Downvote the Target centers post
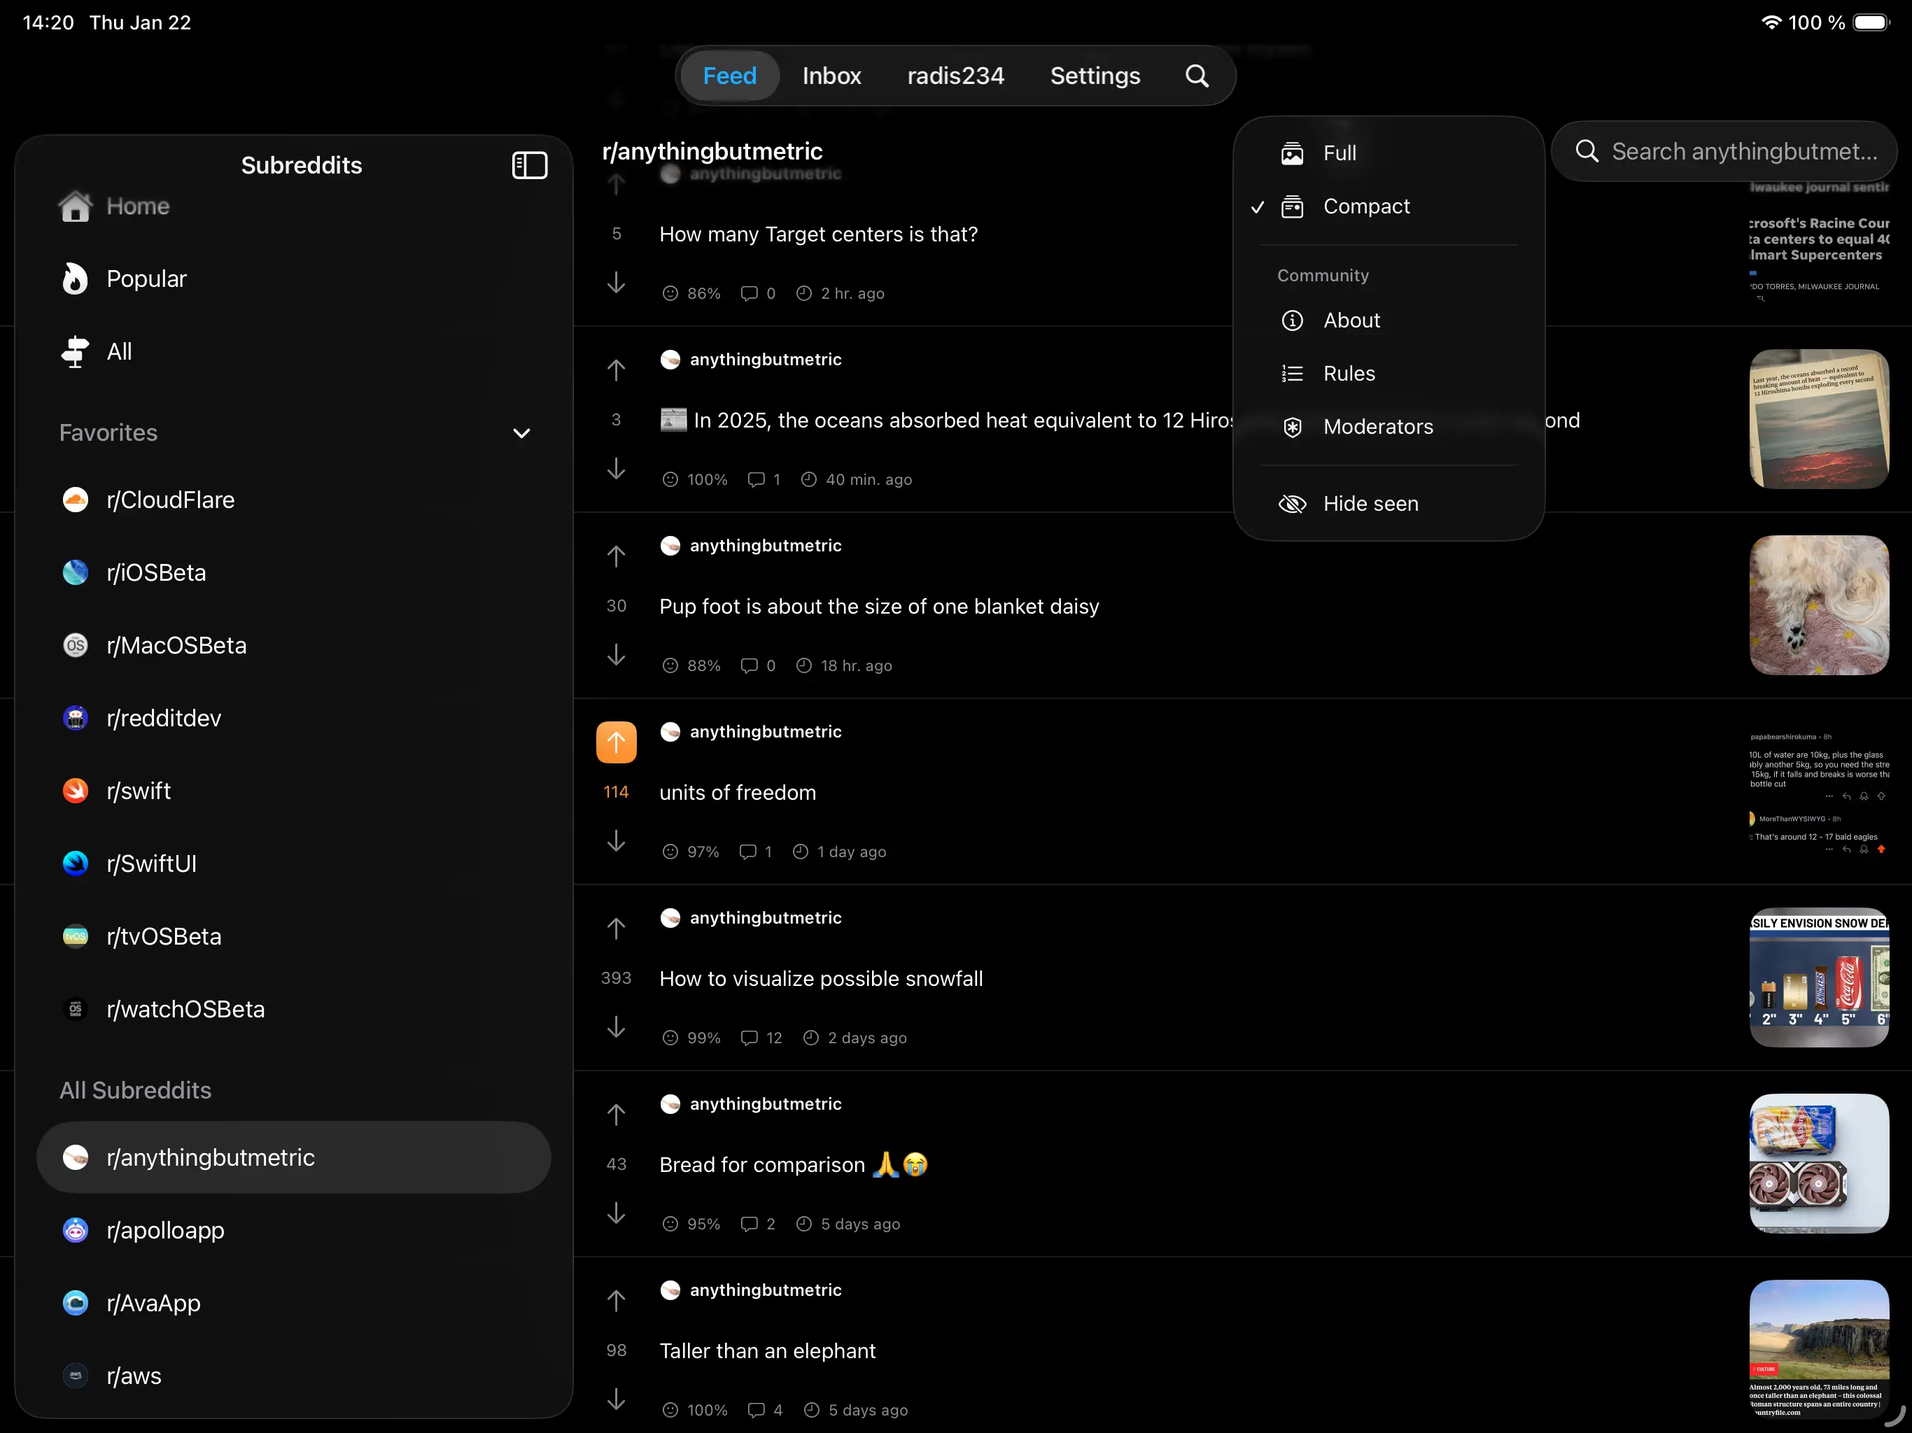Screen dimensions: 1912x1433 tap(615, 283)
